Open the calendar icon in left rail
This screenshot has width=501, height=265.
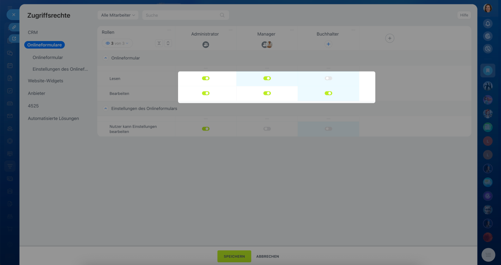pyautogui.click(x=10, y=66)
